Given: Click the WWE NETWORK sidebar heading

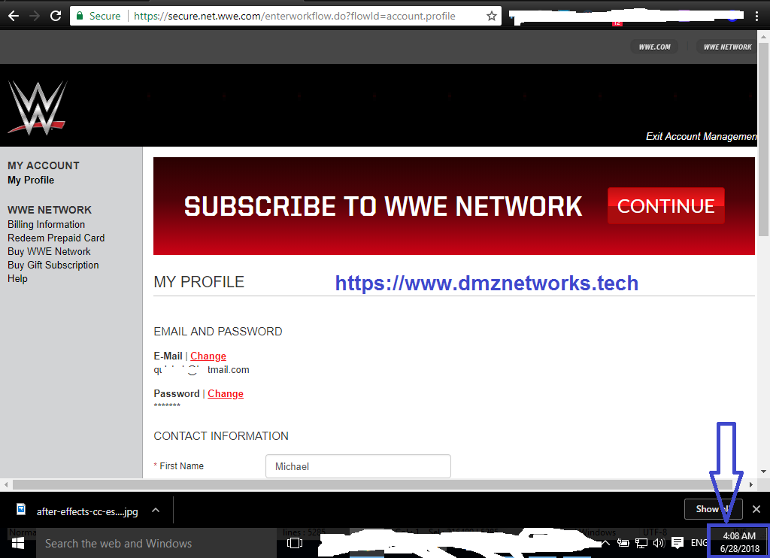Looking at the screenshot, I should pos(50,210).
